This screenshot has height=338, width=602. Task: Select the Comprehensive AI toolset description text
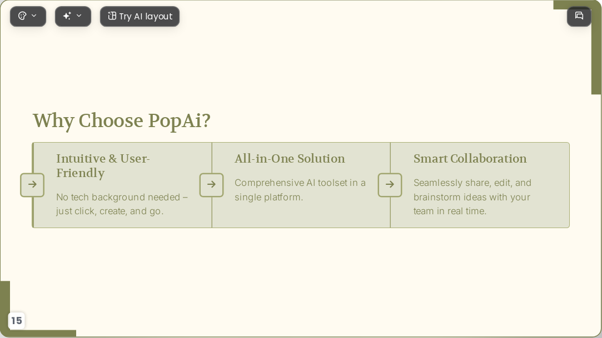(300, 190)
